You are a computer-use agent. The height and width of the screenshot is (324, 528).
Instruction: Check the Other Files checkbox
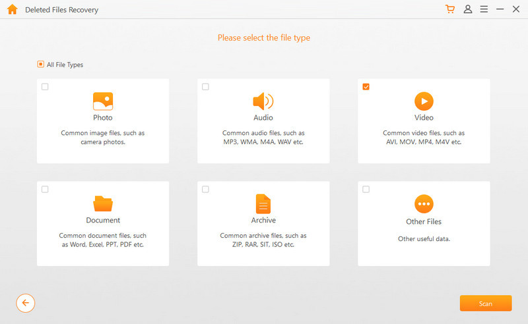pos(366,189)
